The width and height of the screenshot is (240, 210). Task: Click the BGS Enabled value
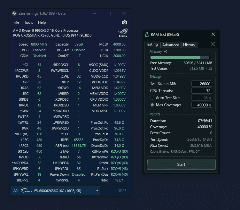pyautogui.click(x=39, y=50)
